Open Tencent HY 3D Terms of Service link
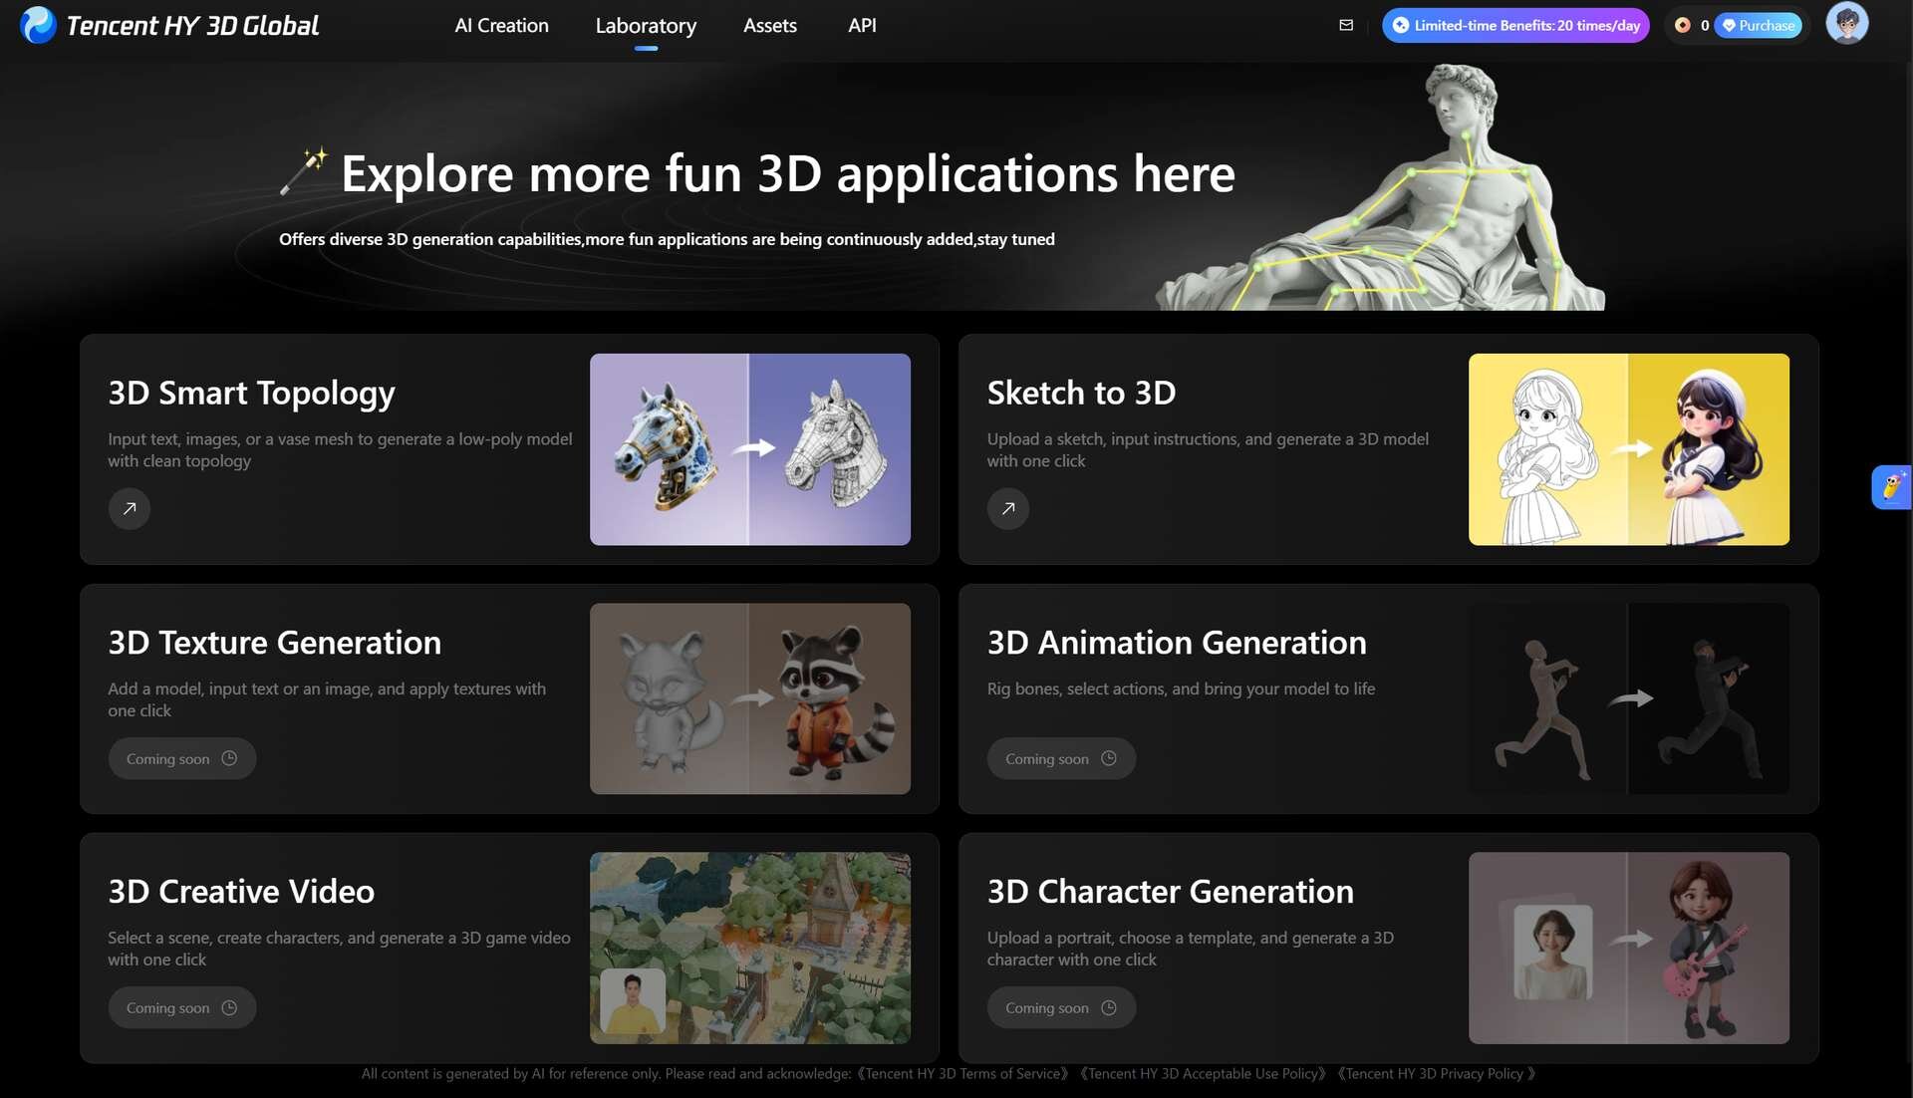 point(964,1073)
